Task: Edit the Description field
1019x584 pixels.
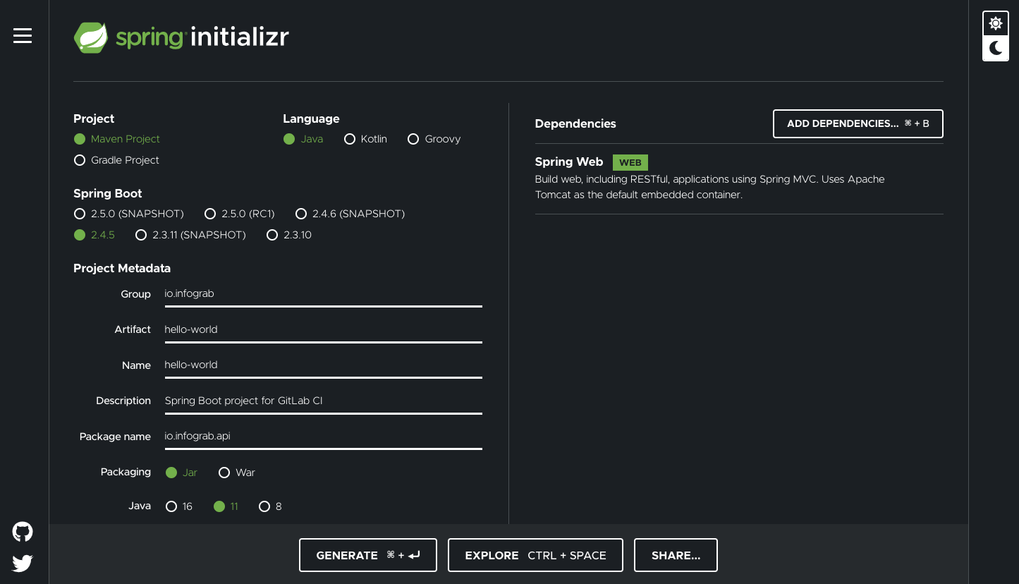Action: tap(323, 401)
